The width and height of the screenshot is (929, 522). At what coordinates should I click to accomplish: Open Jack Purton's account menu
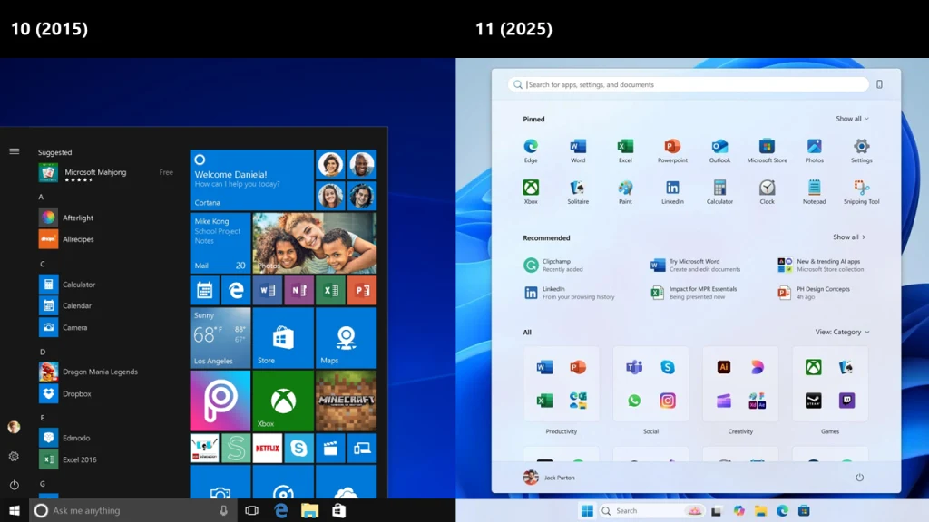click(549, 478)
